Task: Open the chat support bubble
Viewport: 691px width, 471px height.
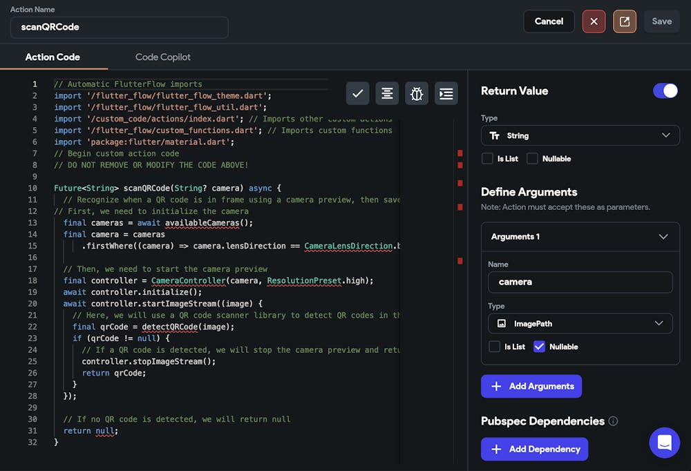Action: click(664, 443)
